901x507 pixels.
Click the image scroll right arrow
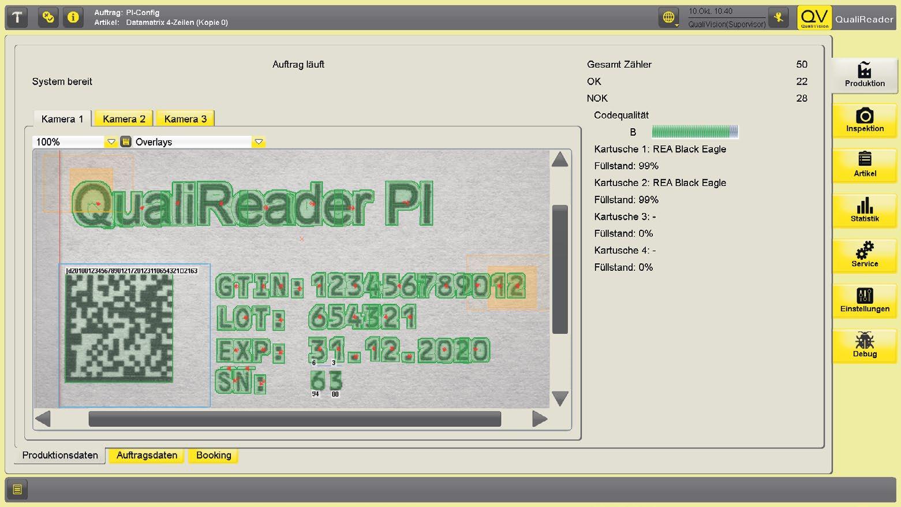click(x=540, y=419)
